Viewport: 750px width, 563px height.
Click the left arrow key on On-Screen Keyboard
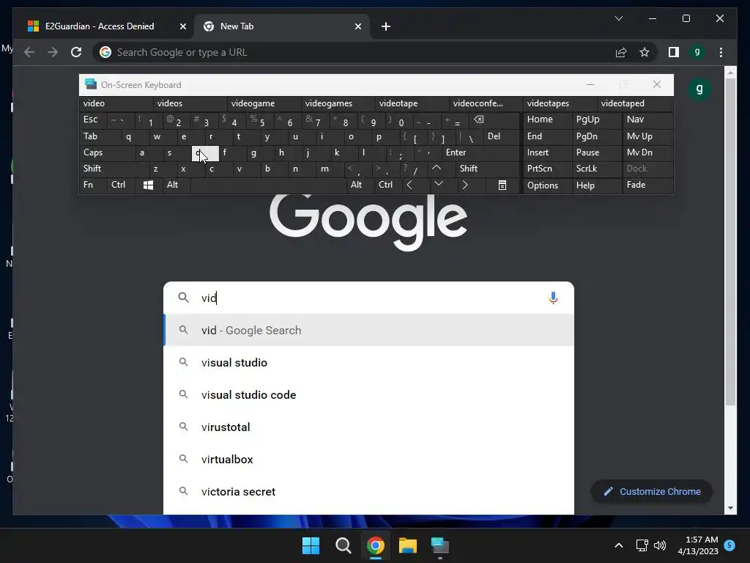(409, 185)
